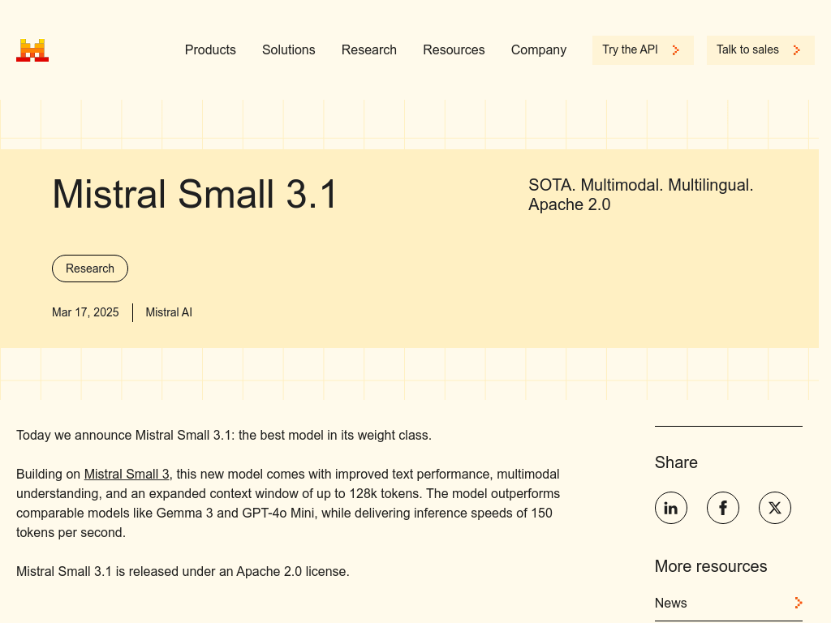Open the Research navigation menu
The height and width of the screenshot is (623, 831).
point(369,49)
